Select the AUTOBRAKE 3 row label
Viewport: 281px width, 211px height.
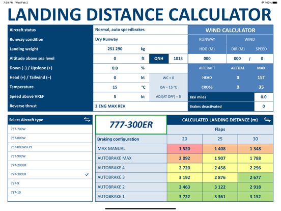(131, 177)
